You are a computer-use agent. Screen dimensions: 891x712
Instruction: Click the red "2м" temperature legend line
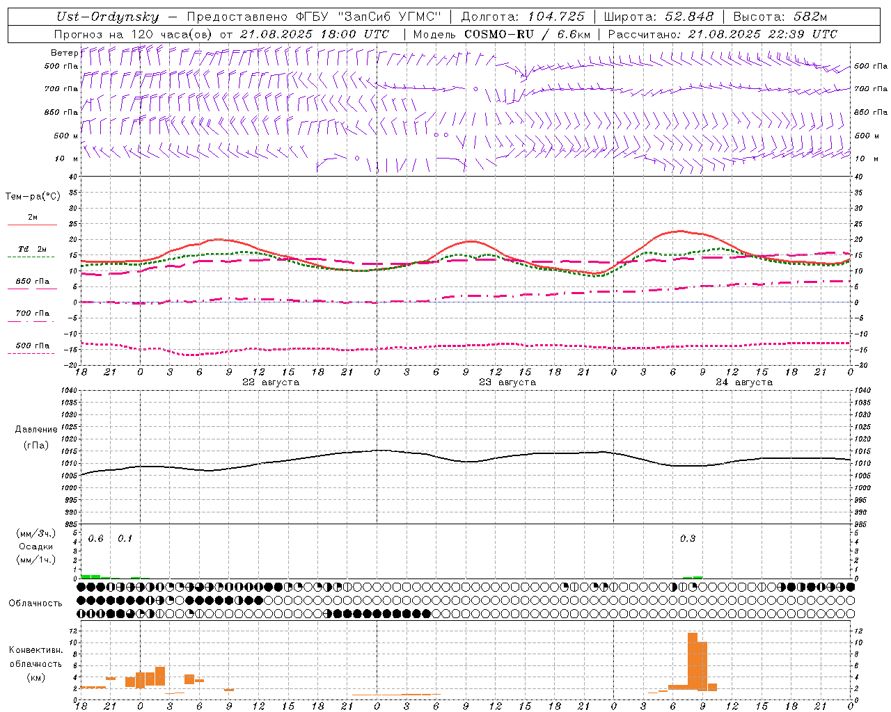32,225
